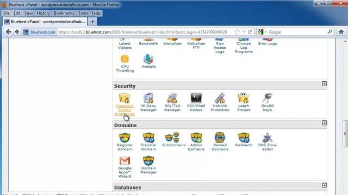Select the Bluehost cPanel tab
The width and height of the screenshot is (348, 195).
[45, 22]
